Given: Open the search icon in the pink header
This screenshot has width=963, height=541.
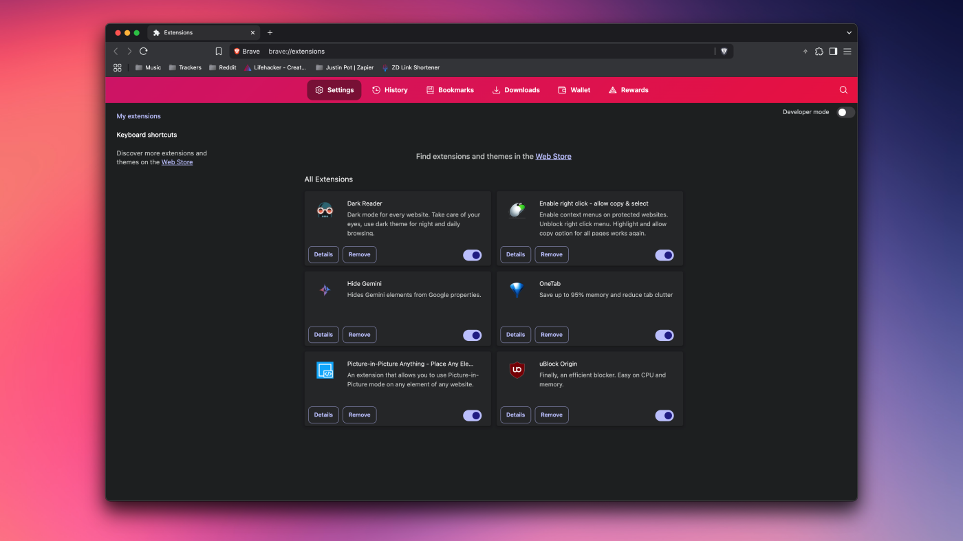Looking at the screenshot, I should pos(843,90).
